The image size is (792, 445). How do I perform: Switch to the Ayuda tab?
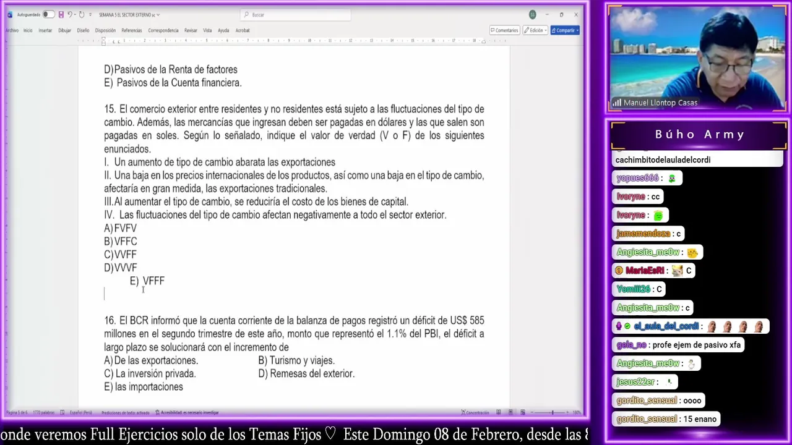click(x=223, y=30)
